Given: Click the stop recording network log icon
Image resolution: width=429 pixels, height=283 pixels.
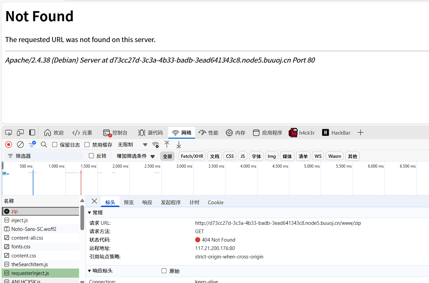Looking at the screenshot, I should pos(9,145).
